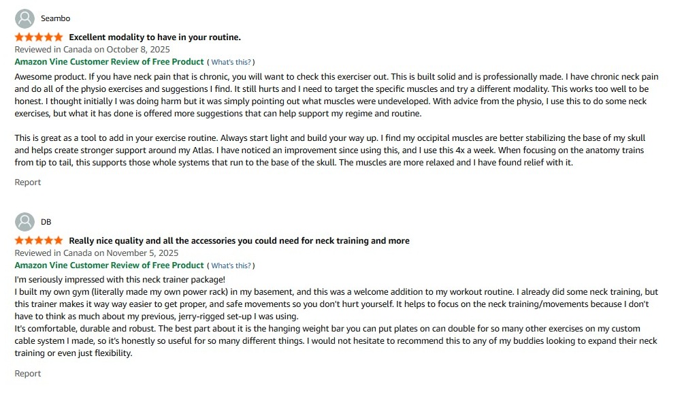The height and width of the screenshot is (403, 684).
Task: Open the Seambo reviewer profile name
Action: point(55,18)
